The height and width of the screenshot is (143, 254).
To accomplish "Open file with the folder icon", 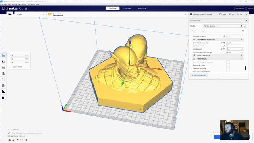I will pyautogui.click(x=10, y=14).
